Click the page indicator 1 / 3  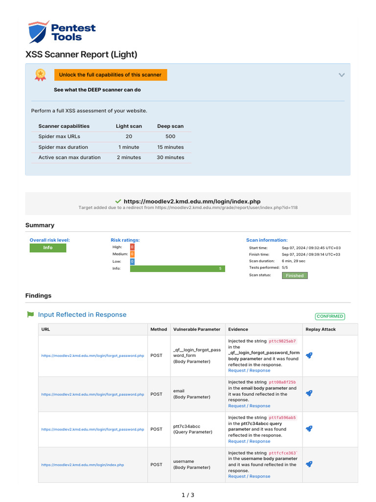click(188, 495)
